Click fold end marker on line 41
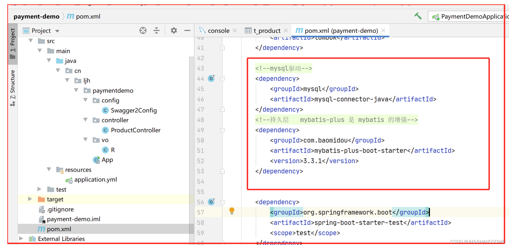 click(223, 48)
